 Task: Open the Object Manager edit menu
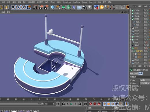[140, 6]
